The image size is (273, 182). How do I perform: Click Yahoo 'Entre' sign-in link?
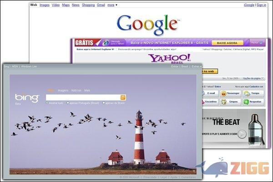(218, 86)
